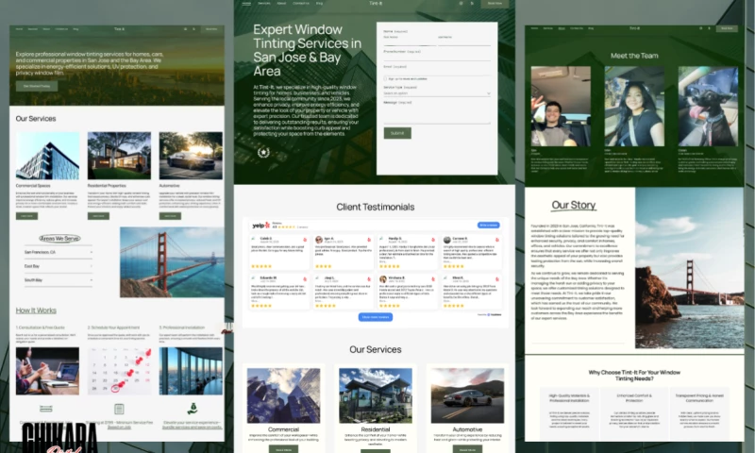Open the first team member photo in Meet the Team
This screenshot has width=755, height=453.
561,107
